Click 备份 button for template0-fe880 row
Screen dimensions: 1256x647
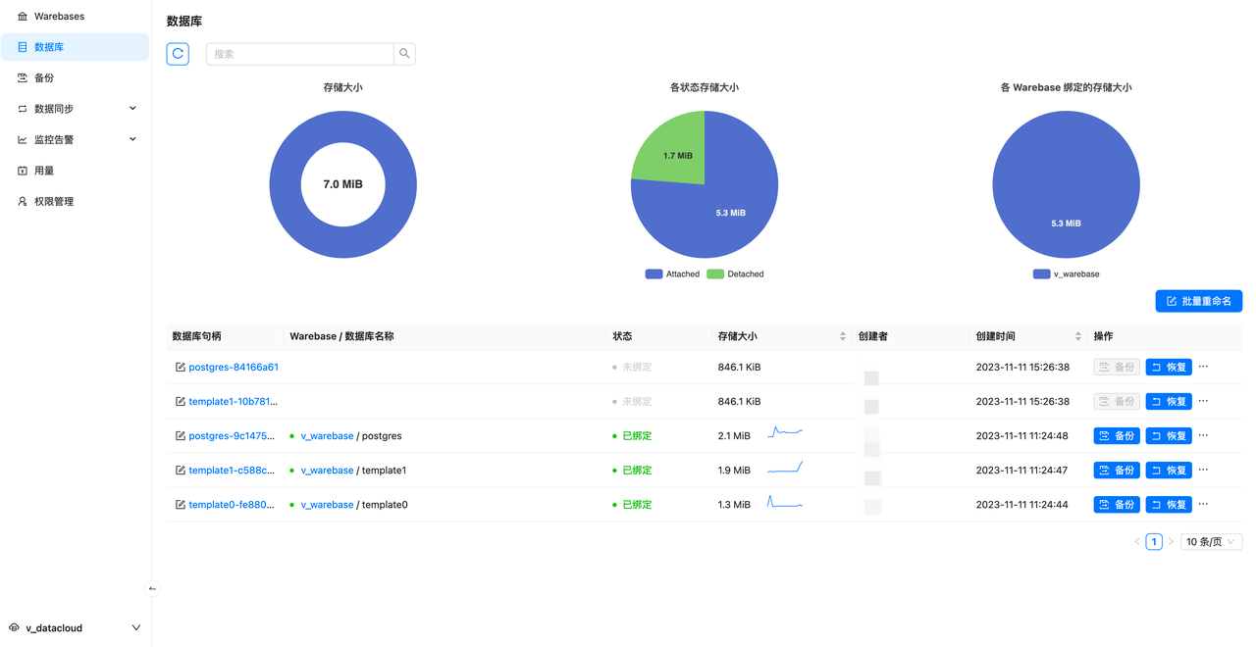1117,505
